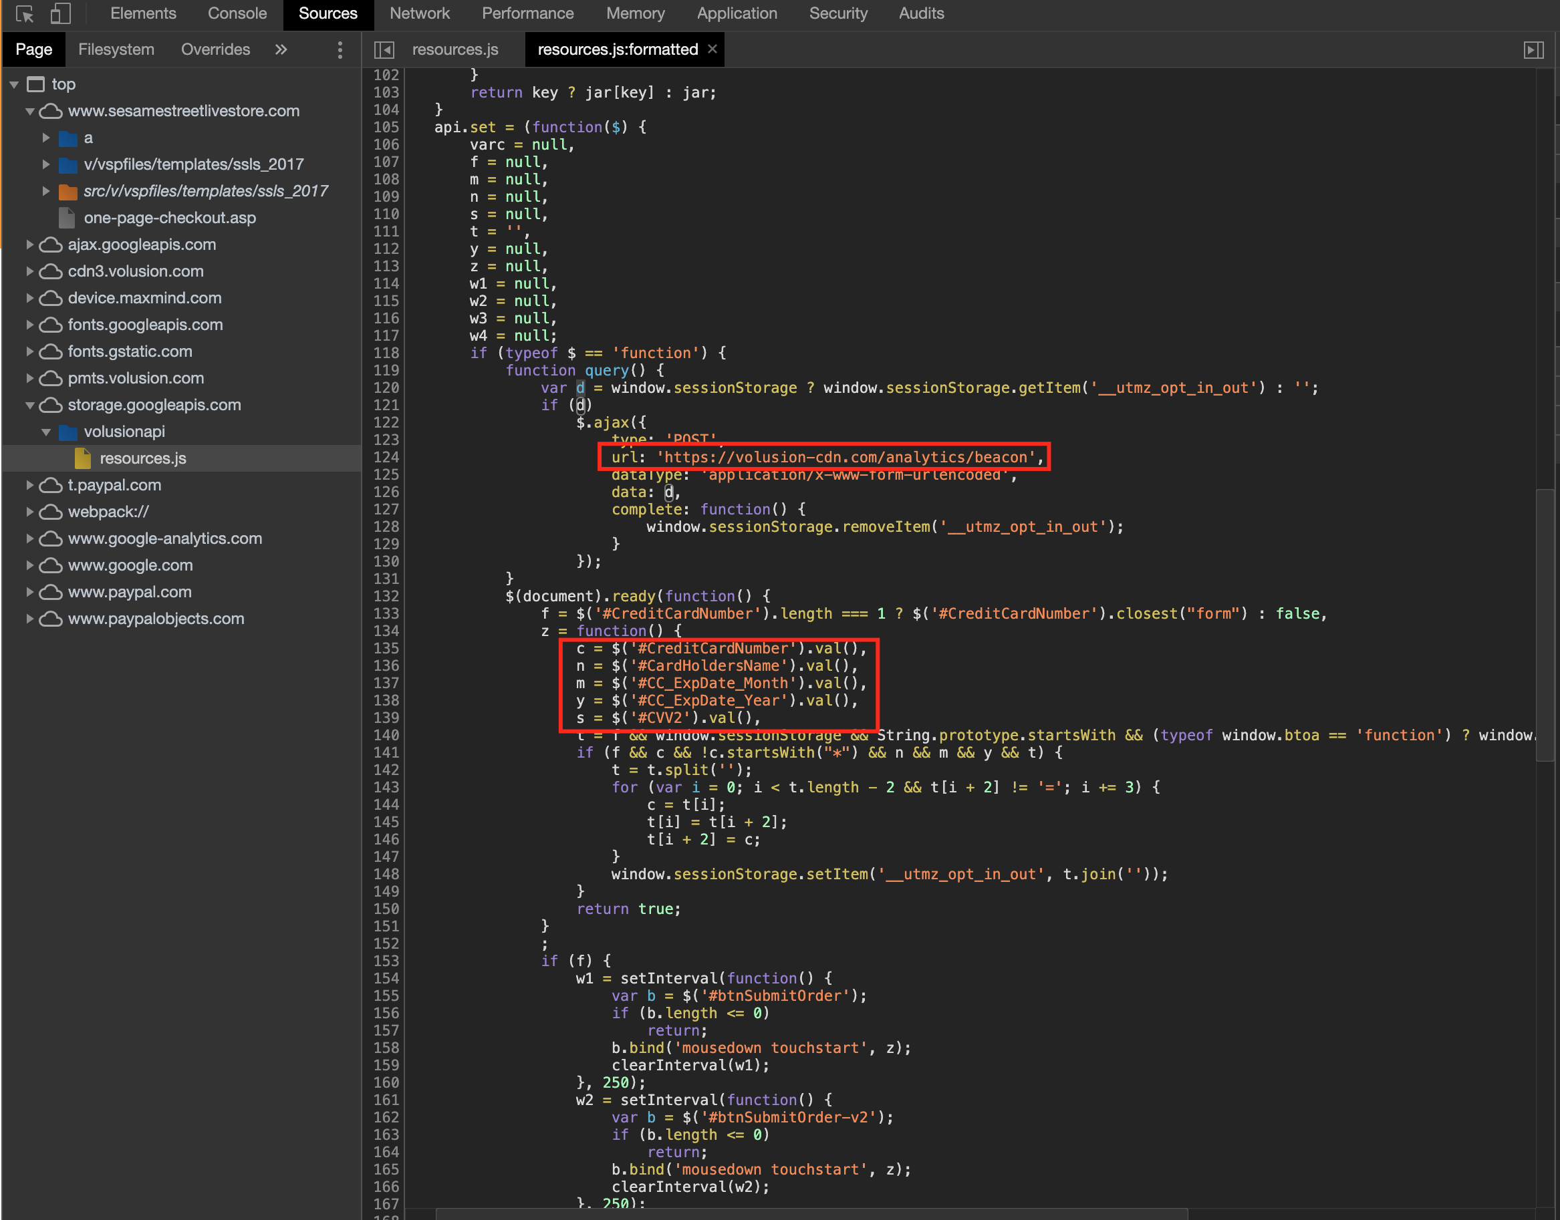Image resolution: width=1560 pixels, height=1220 pixels.
Task: Hide the navigator sidebar pane icon
Action: pos(384,49)
